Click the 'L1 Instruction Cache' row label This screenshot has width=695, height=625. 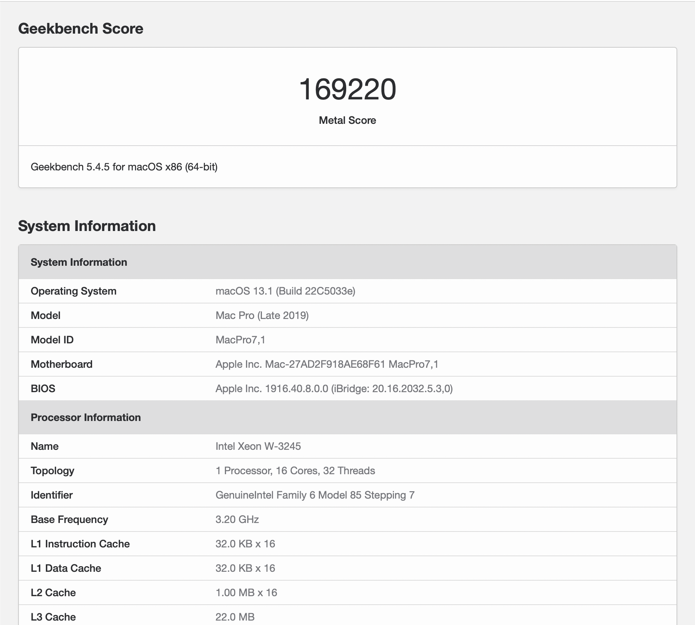[80, 544]
